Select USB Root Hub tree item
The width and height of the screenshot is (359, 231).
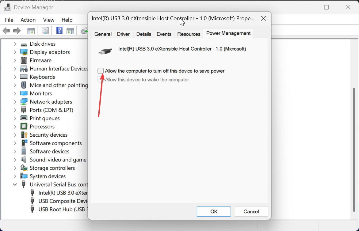(63, 209)
